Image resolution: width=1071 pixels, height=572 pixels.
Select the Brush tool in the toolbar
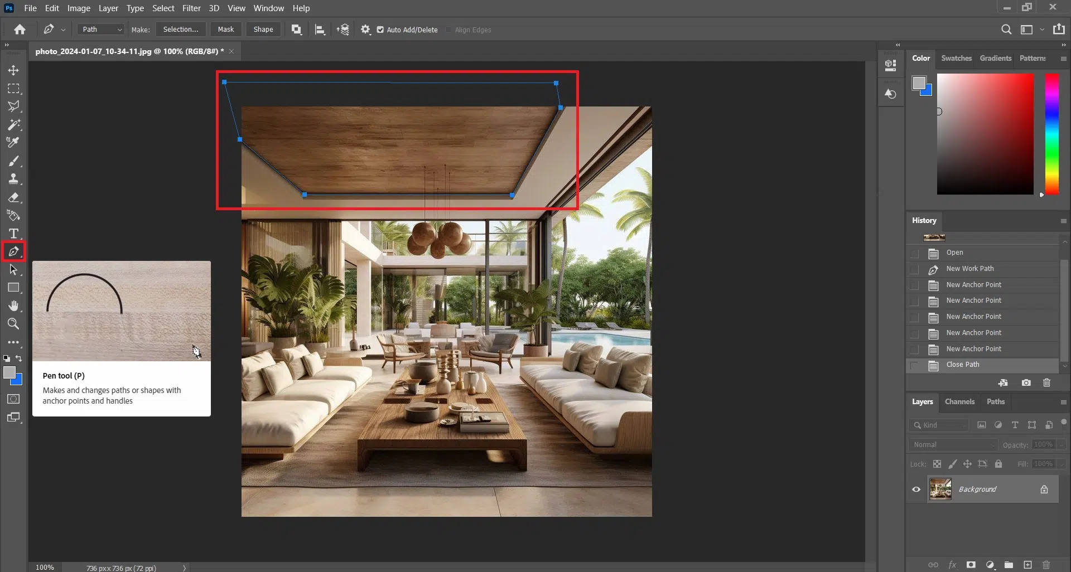pyautogui.click(x=13, y=161)
